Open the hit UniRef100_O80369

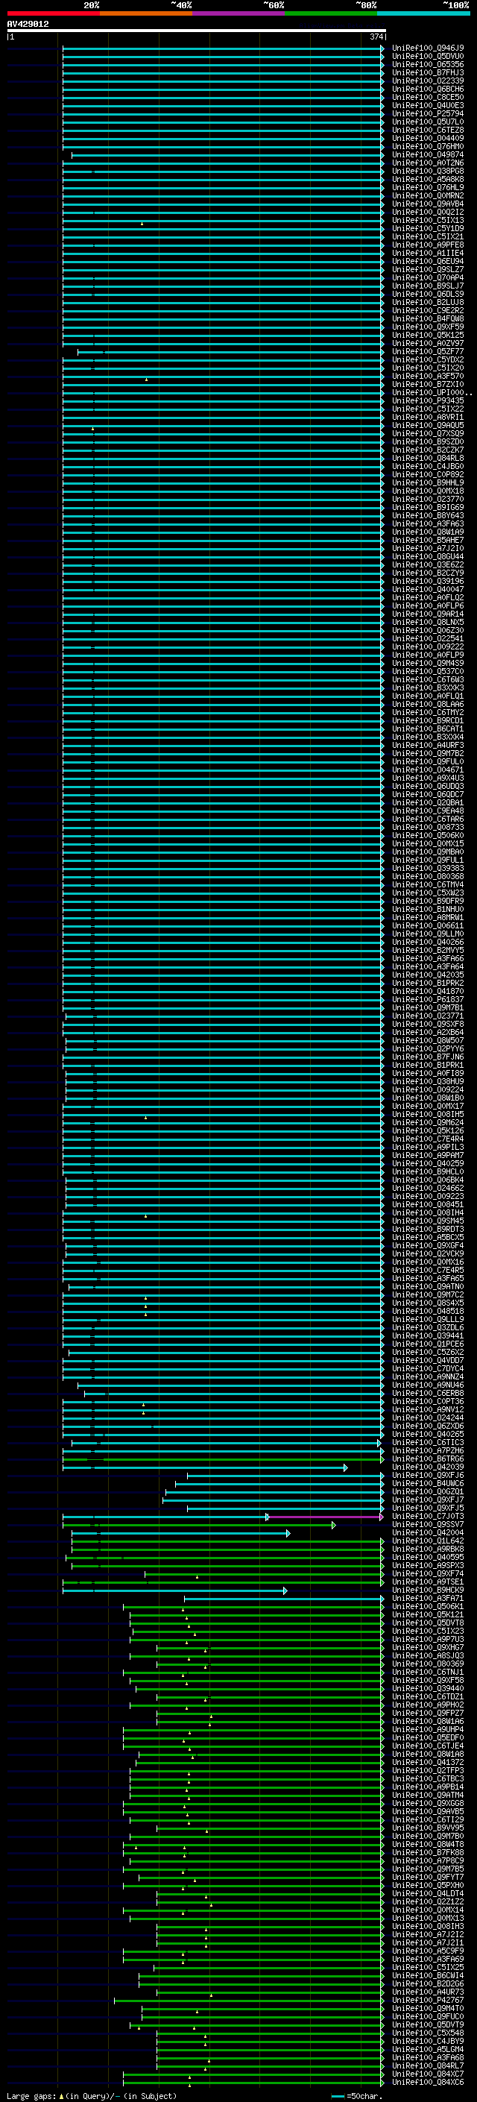[427, 1664]
